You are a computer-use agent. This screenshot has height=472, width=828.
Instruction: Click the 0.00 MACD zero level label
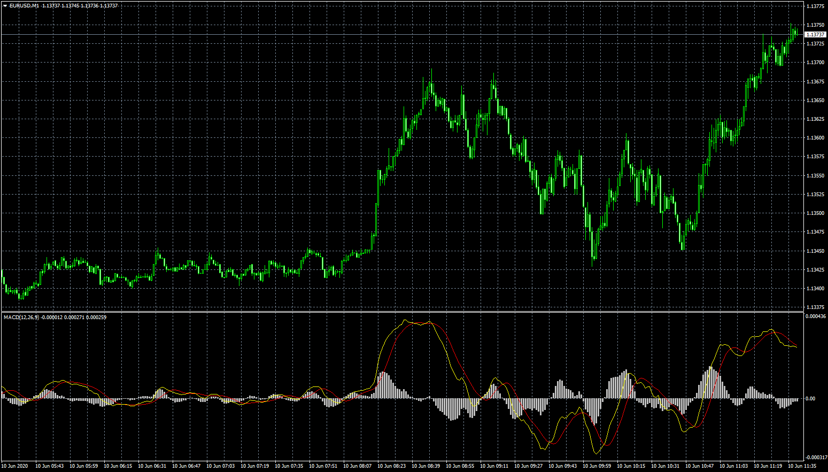tap(811, 399)
